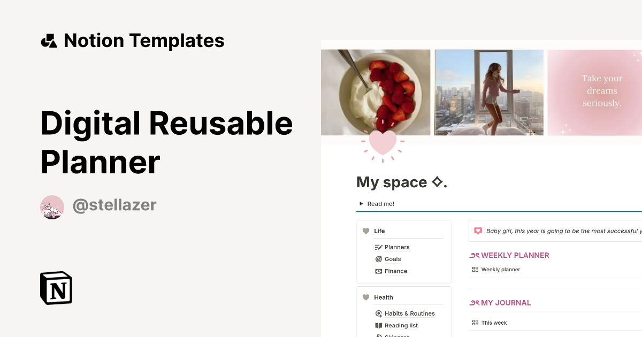Open the @stellazer creator profile
The height and width of the screenshot is (337, 642).
114,205
